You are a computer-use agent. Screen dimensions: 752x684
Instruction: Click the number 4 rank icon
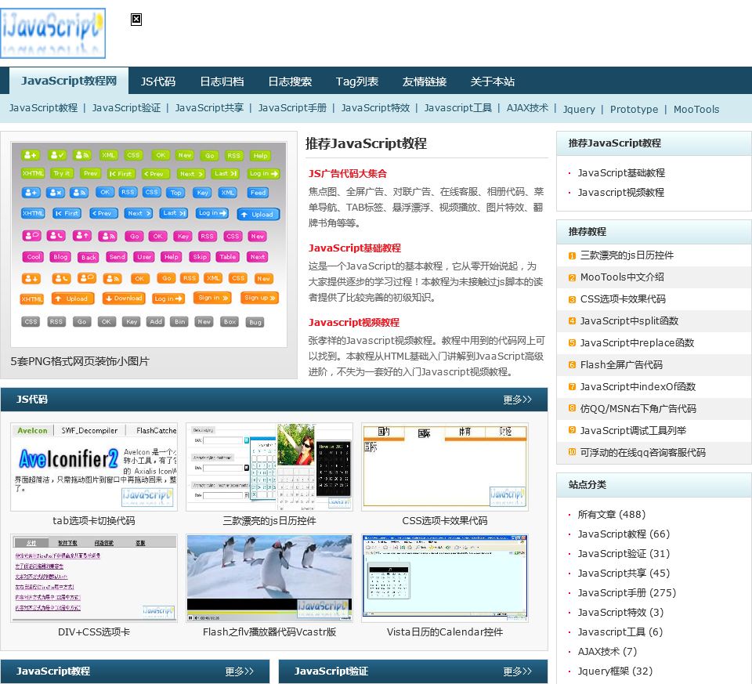572,321
